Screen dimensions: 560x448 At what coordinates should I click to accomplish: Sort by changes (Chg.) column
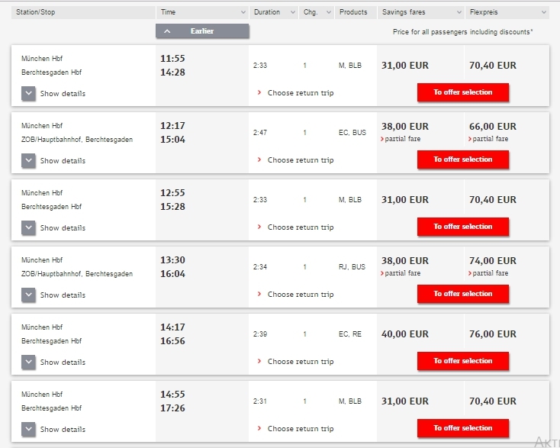click(317, 12)
